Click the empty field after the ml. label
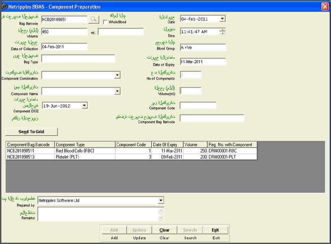This screenshot has height=244, width=331. 121,32
